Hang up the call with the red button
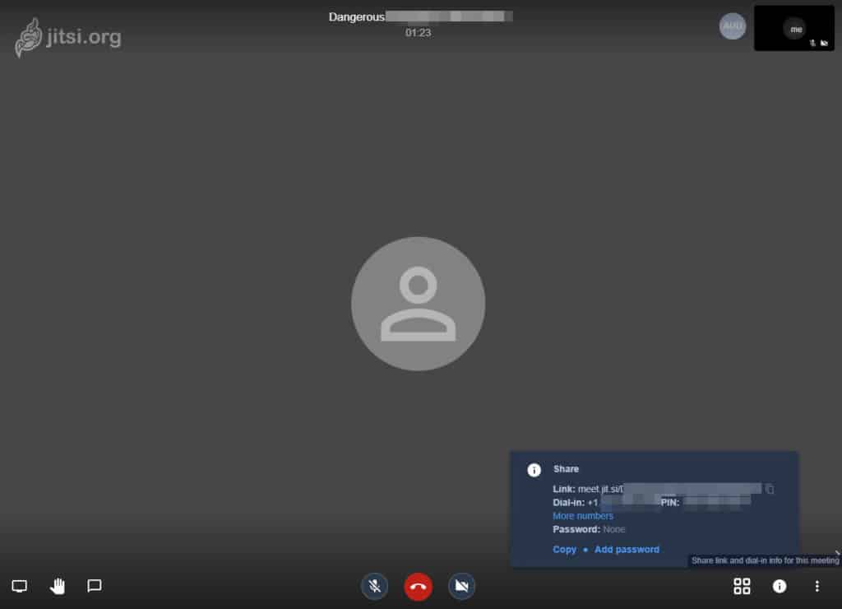This screenshot has width=842, height=609. pyautogui.click(x=418, y=586)
